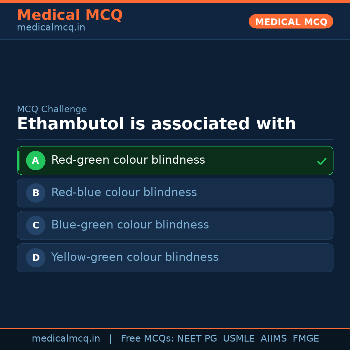Pick the D option circle
Screen dimensions: 350x350
[36, 258]
